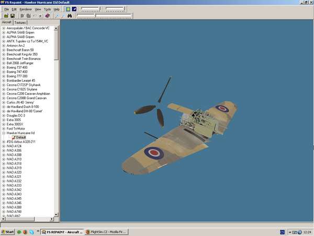Image resolution: width=314 pixels, height=236 pixels.
Task: Collapse the Hawker Hurricane IId node
Action: click(4, 133)
